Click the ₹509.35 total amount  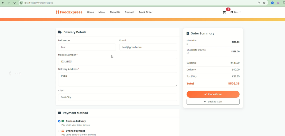(234, 84)
